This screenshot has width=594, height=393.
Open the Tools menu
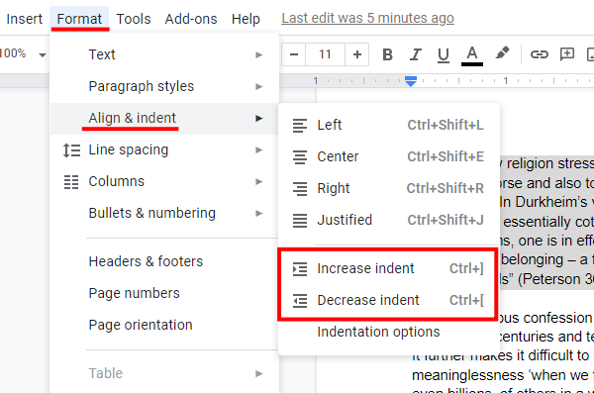134,19
